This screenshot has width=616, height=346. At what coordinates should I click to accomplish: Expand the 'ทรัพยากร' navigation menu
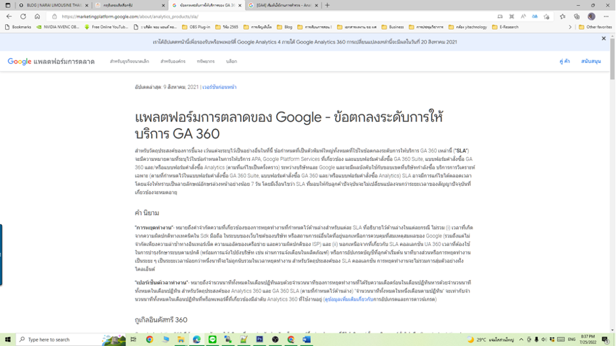206,61
